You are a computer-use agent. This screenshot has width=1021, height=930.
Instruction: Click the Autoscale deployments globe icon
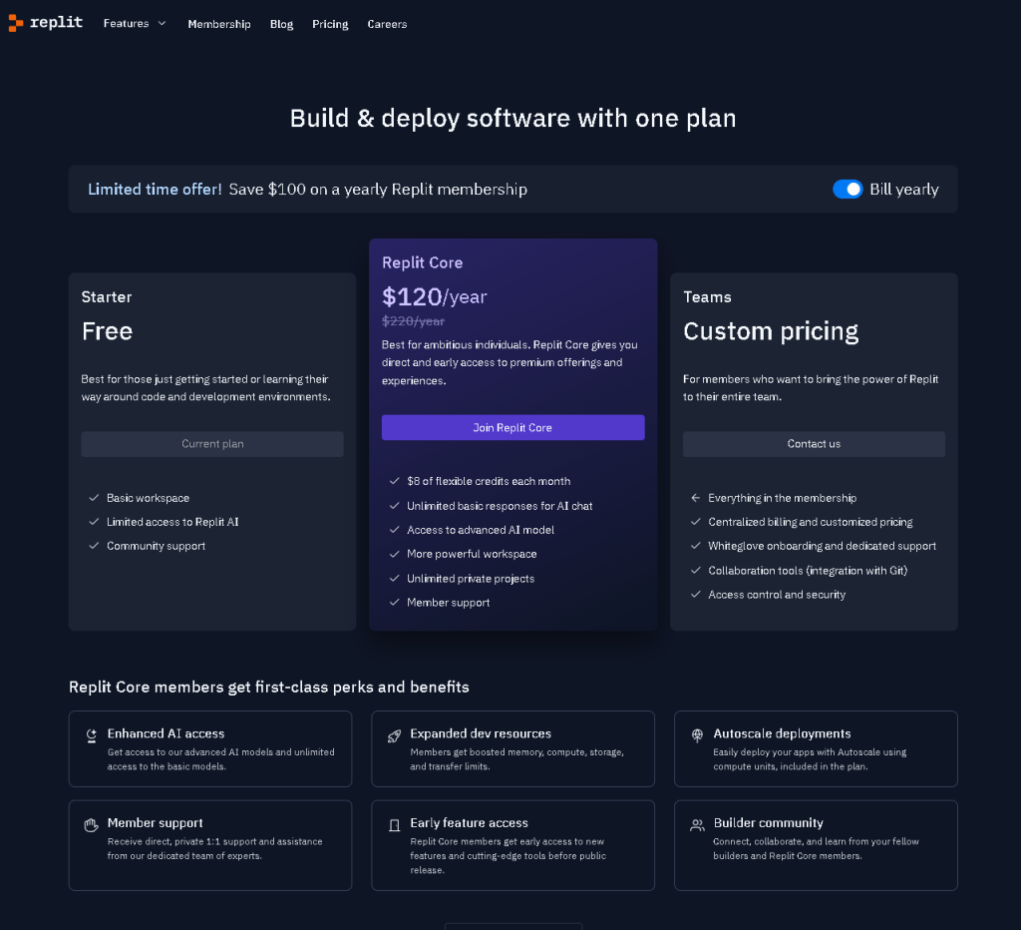coord(697,735)
